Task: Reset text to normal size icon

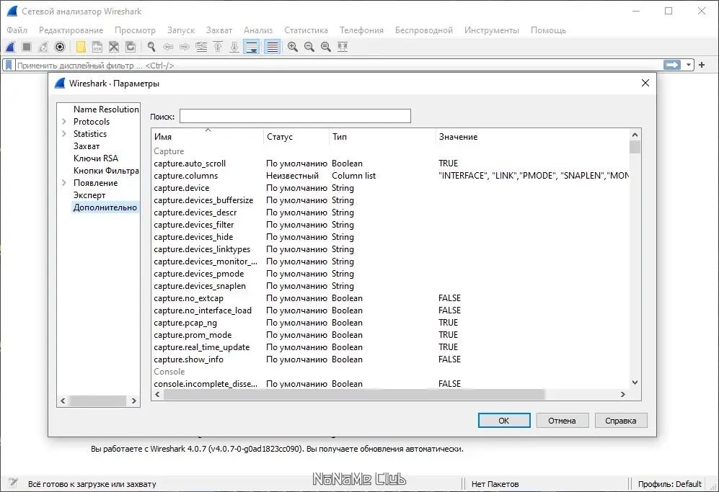Action: 326,47
